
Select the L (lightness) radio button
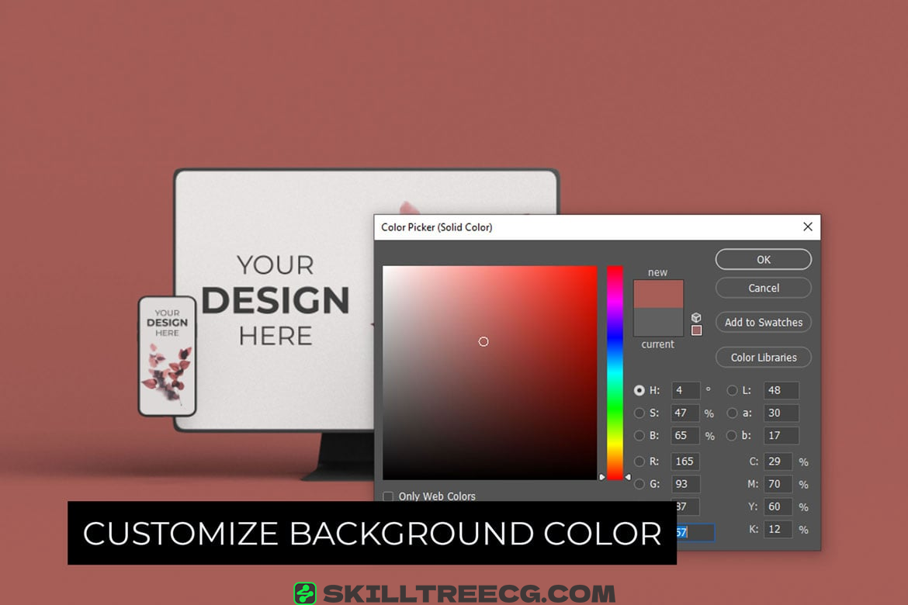coord(732,390)
